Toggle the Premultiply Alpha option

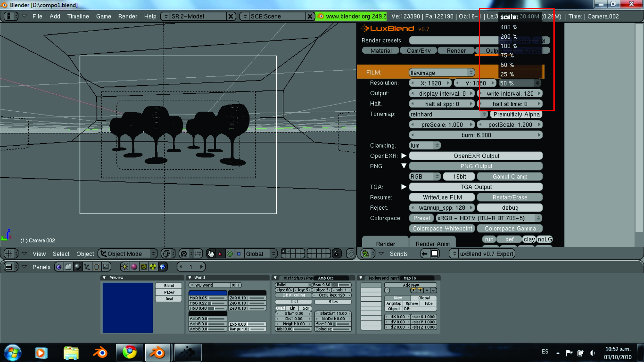coord(516,114)
